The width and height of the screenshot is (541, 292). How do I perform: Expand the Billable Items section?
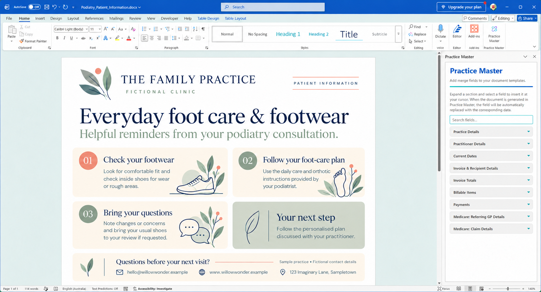click(491, 193)
